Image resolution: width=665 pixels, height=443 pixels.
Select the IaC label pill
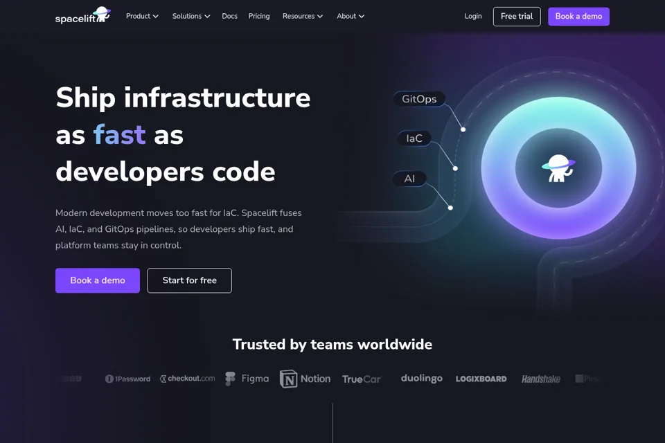pyautogui.click(x=414, y=138)
